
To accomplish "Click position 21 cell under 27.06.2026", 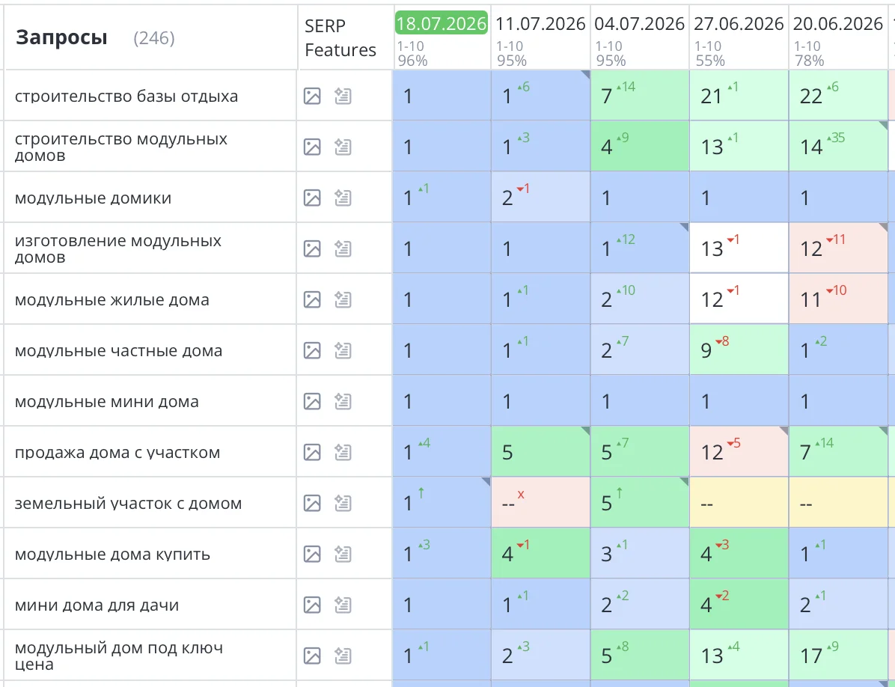I will pos(739,95).
